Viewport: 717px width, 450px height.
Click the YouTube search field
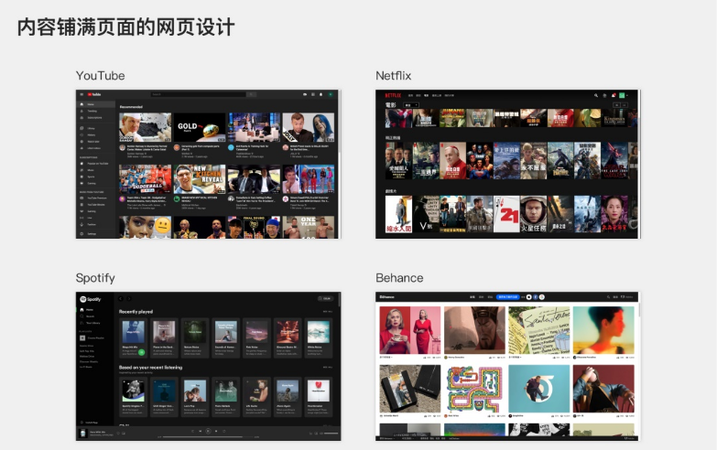tap(199, 94)
